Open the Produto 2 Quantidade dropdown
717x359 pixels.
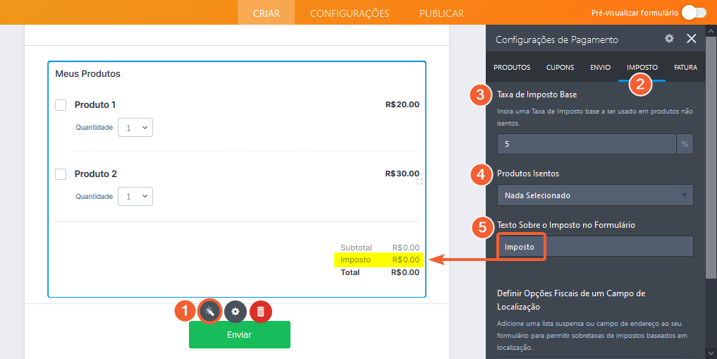pos(135,197)
